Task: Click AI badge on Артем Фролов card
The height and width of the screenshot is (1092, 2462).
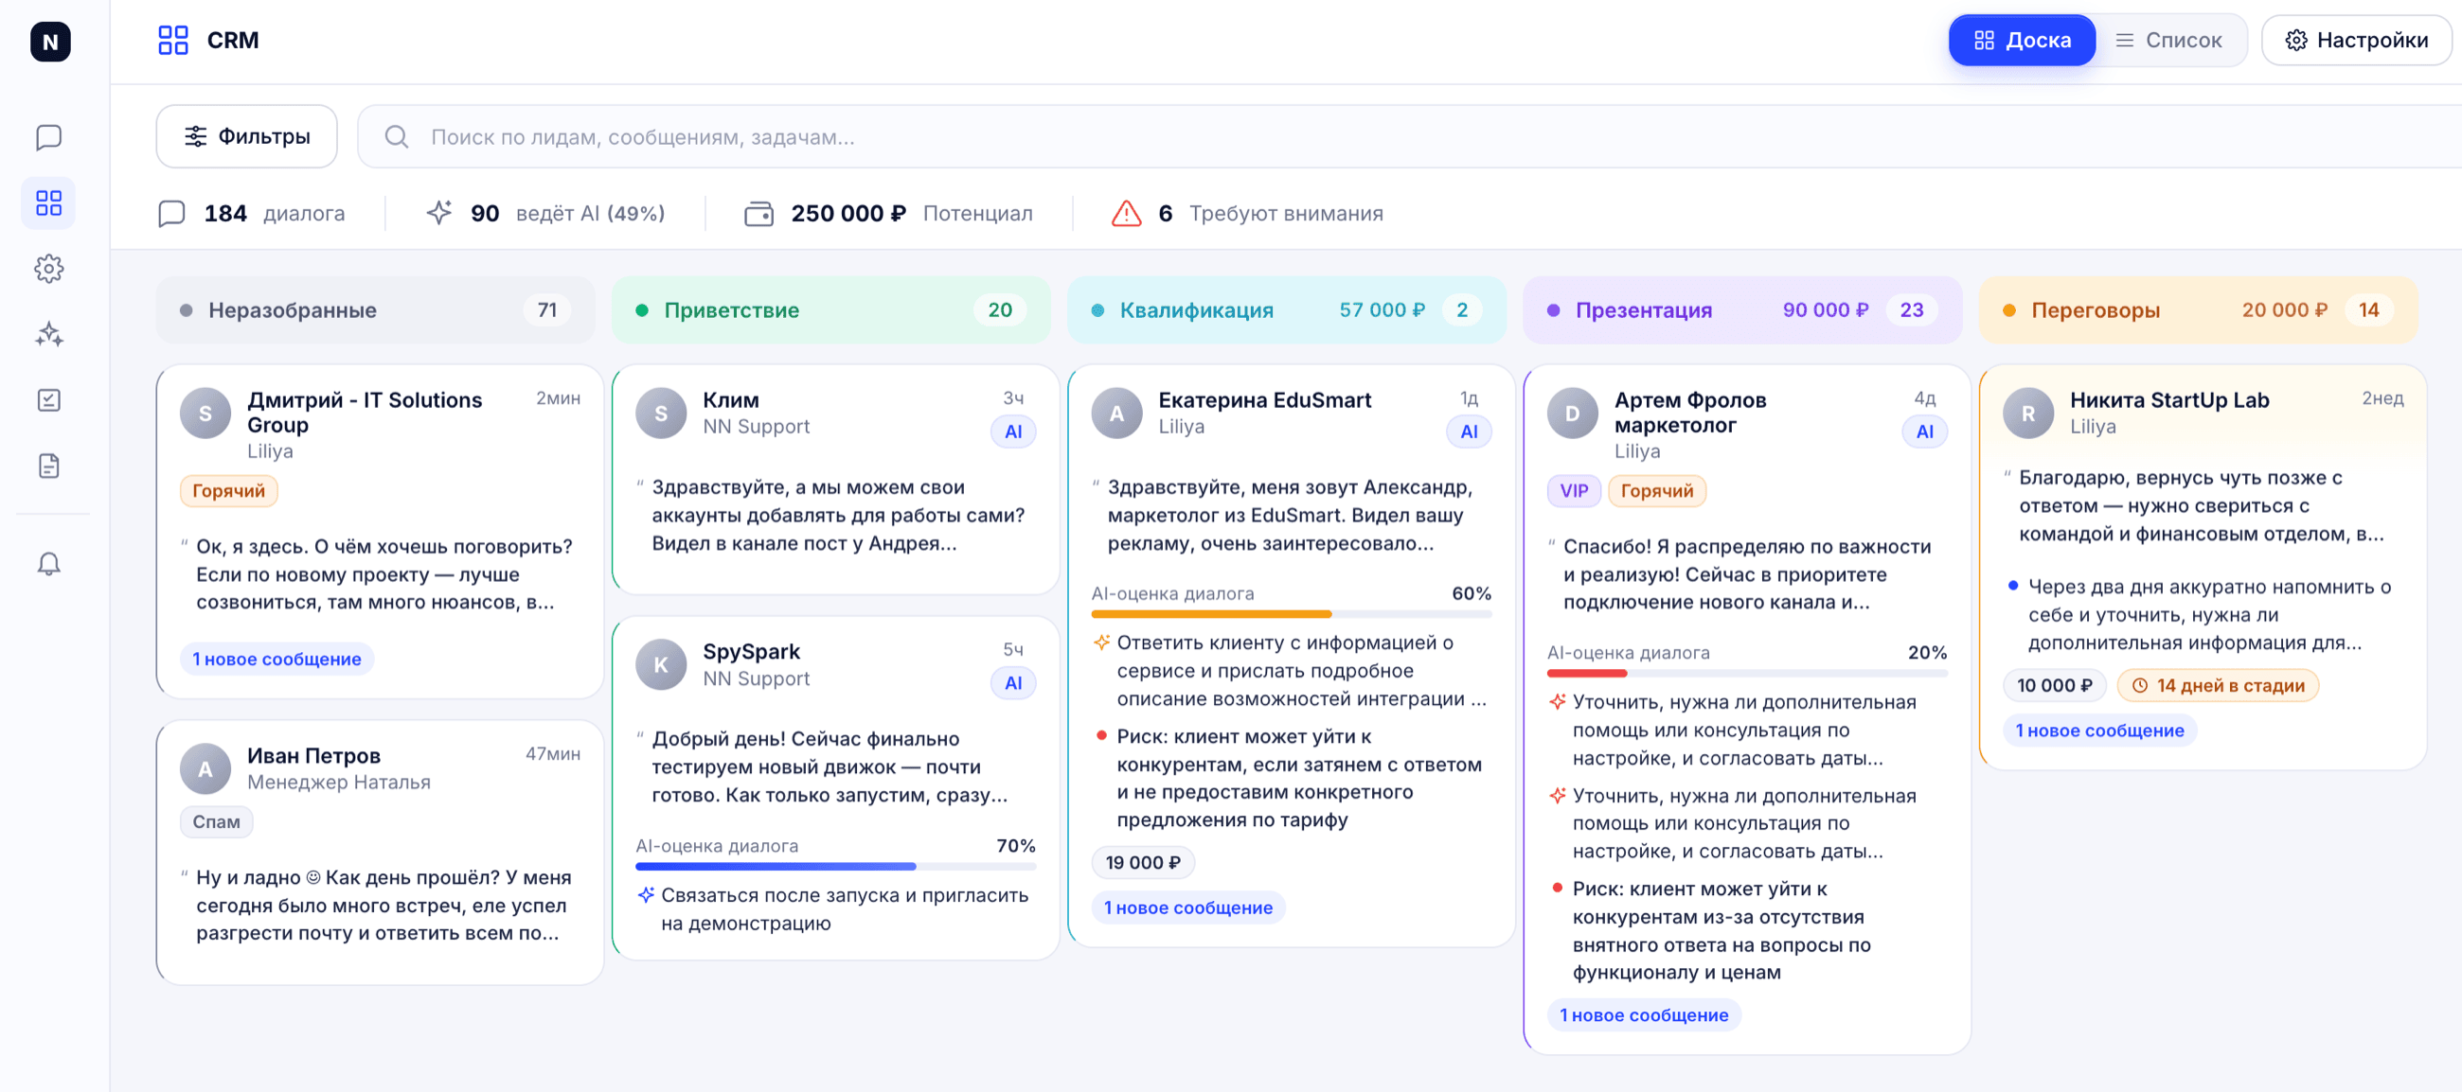Action: click(x=1924, y=431)
